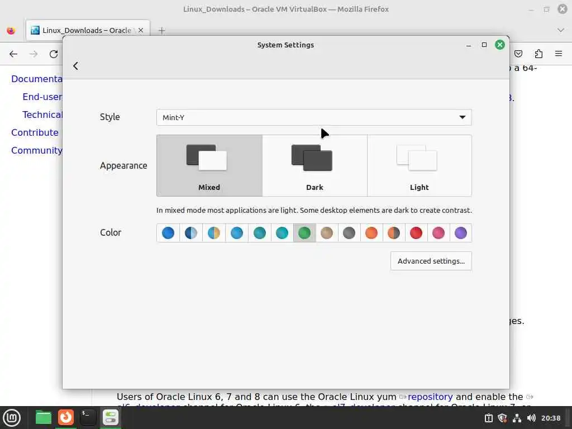
Task: Close the Firefox window
Action: pos(563,9)
